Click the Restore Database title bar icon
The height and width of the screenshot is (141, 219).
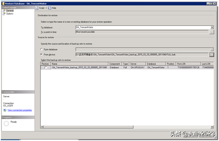pyautogui.click(x=4, y=4)
